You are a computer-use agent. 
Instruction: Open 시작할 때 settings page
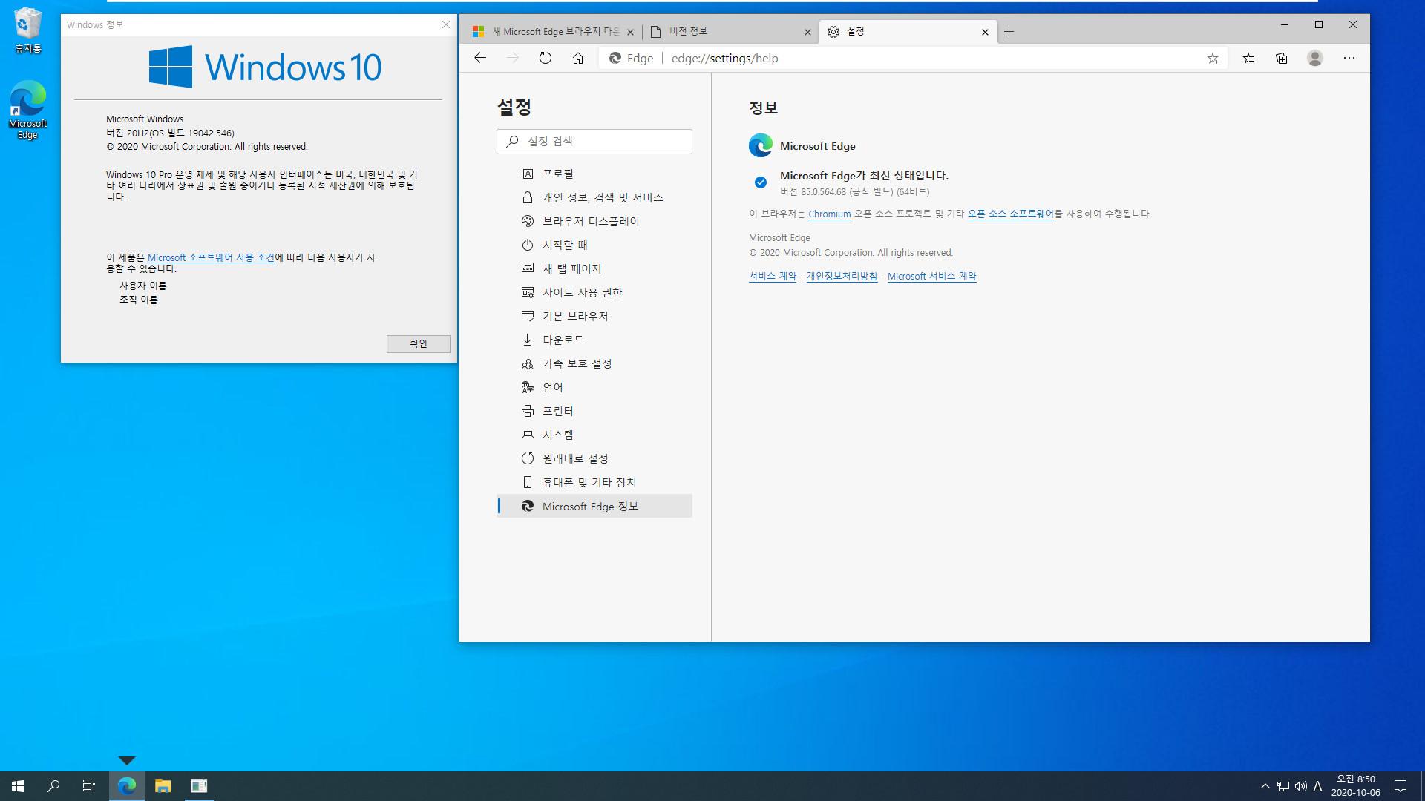594,245
